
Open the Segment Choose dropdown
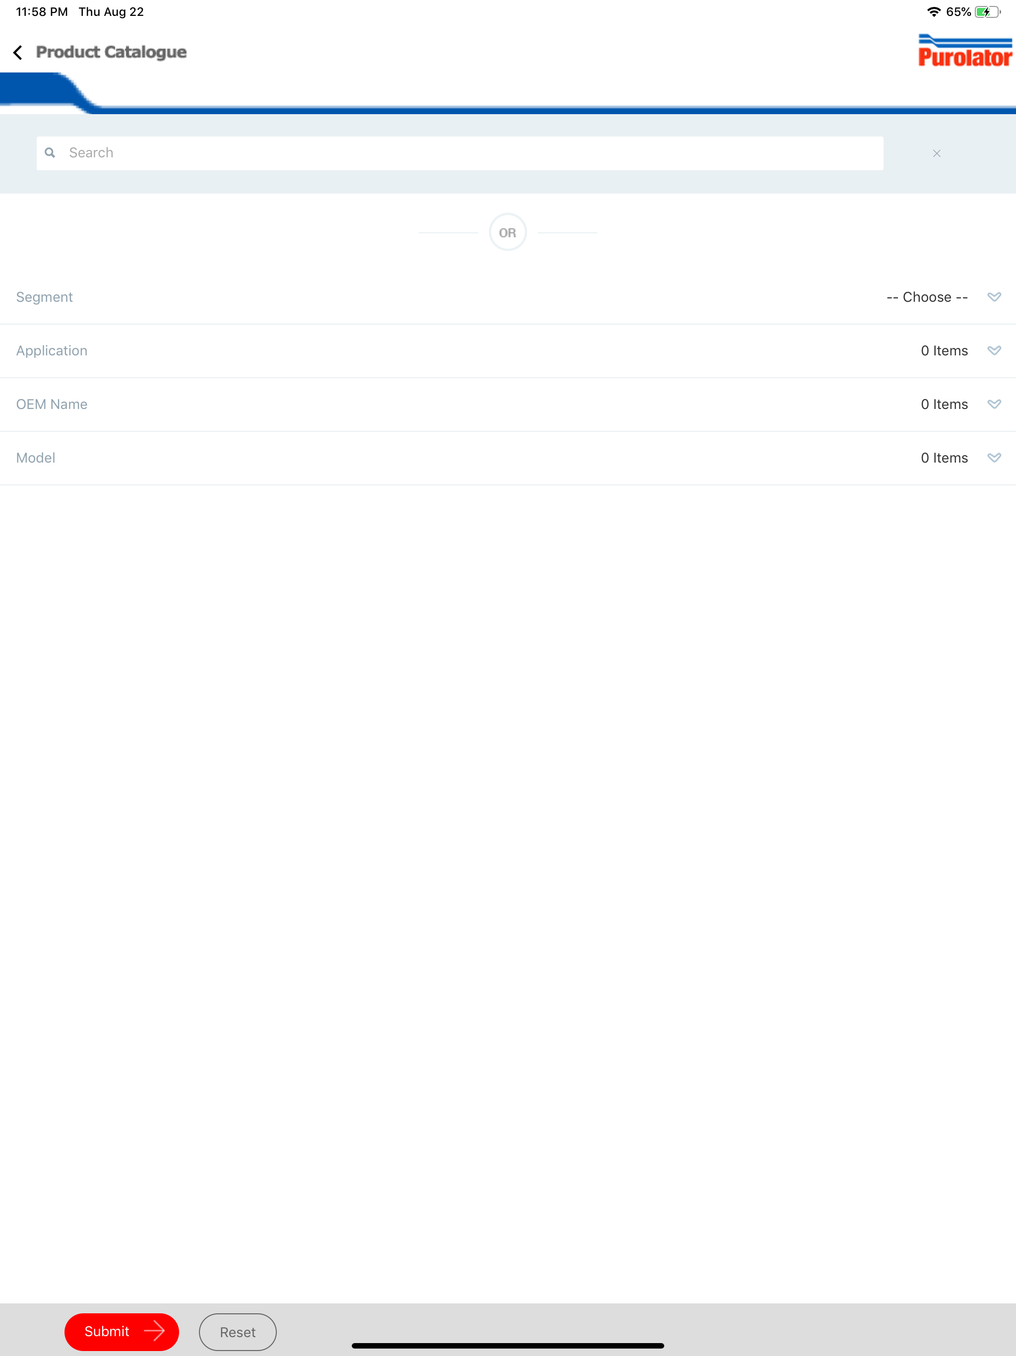click(x=927, y=297)
